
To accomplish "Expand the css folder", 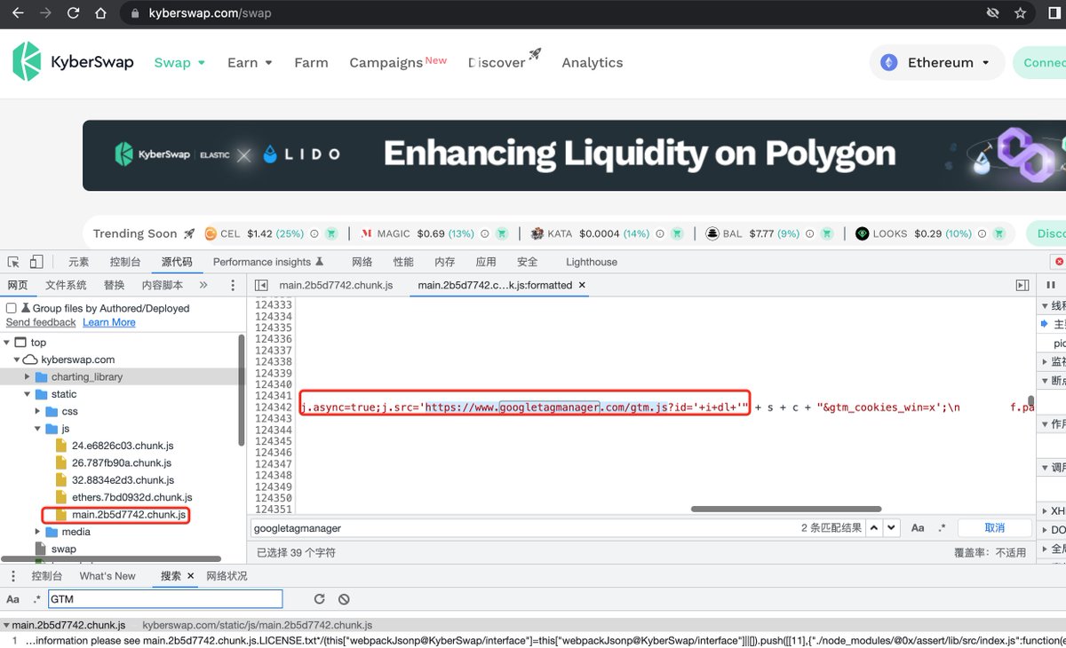I will coord(37,412).
